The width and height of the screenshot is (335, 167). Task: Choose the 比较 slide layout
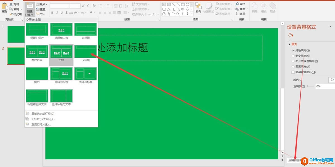point(61,52)
